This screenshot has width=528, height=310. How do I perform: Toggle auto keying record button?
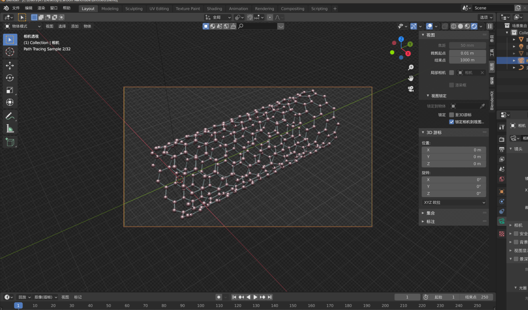(x=219, y=297)
